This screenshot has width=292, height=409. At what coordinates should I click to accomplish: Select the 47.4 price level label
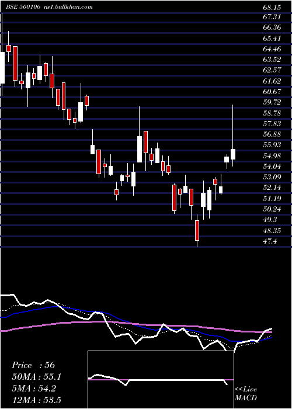click(270, 241)
